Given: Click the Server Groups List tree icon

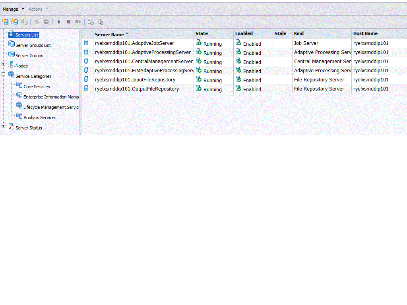Looking at the screenshot, I should pos(12,44).
